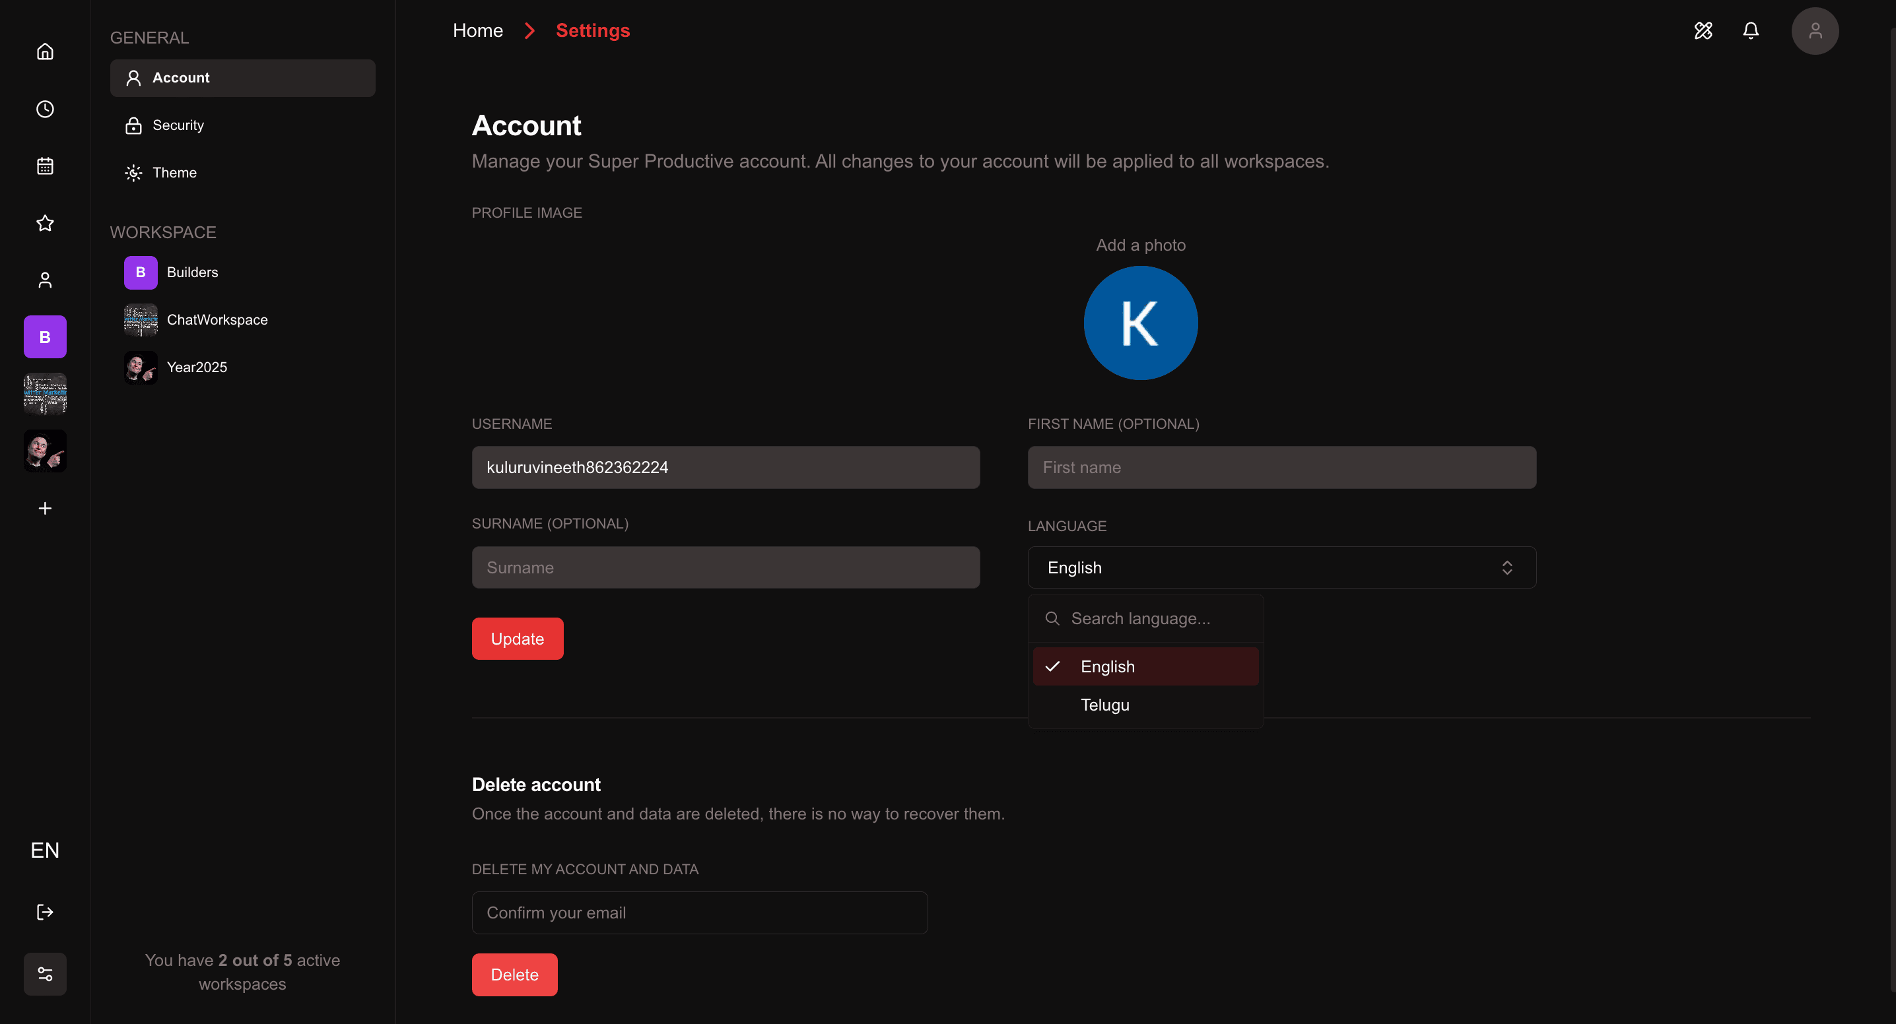Click the Home breadcrumb link
The image size is (1896, 1024).
pyautogui.click(x=477, y=30)
